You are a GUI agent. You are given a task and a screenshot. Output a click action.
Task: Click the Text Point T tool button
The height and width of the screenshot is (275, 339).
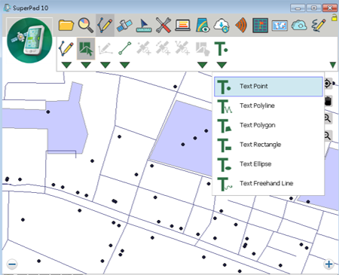coord(221,48)
